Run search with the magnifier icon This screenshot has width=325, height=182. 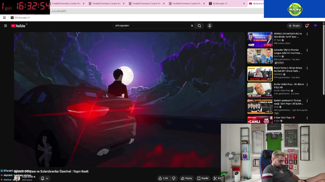pos(199,26)
